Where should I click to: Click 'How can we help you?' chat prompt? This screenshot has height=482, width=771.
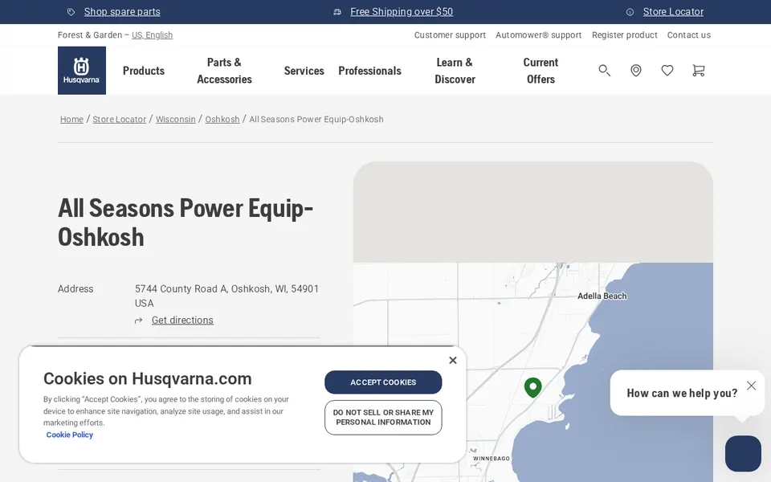pyautogui.click(x=682, y=393)
